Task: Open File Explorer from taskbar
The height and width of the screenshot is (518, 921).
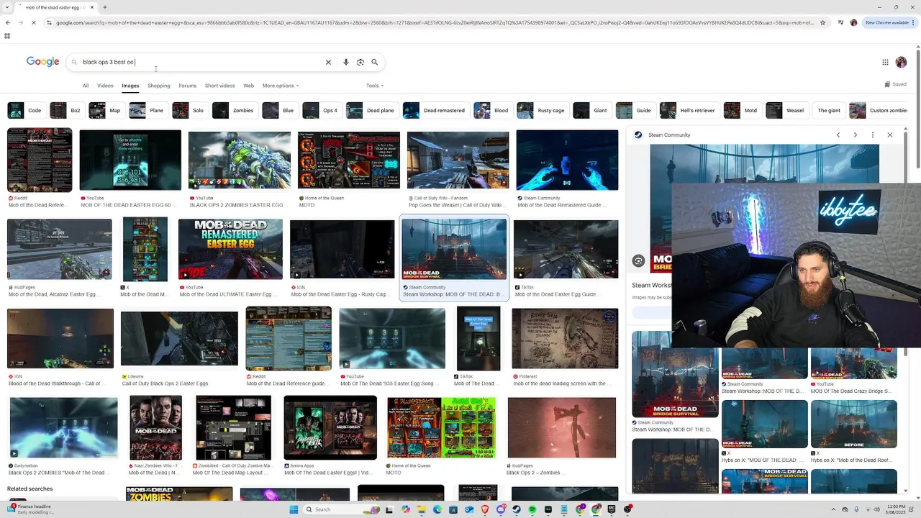Action: (x=422, y=509)
